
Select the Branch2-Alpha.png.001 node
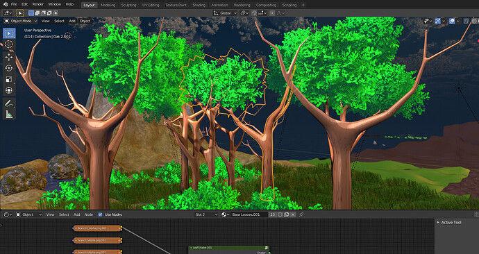click(x=97, y=241)
